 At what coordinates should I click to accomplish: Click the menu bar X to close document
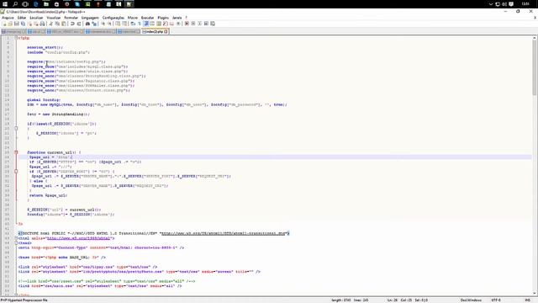535,18
